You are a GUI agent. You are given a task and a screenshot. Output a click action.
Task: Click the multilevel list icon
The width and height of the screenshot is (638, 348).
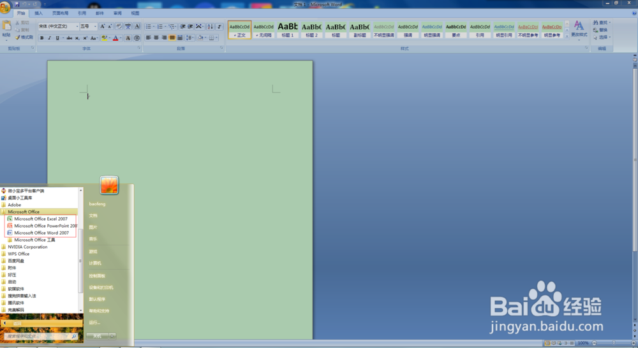point(172,26)
